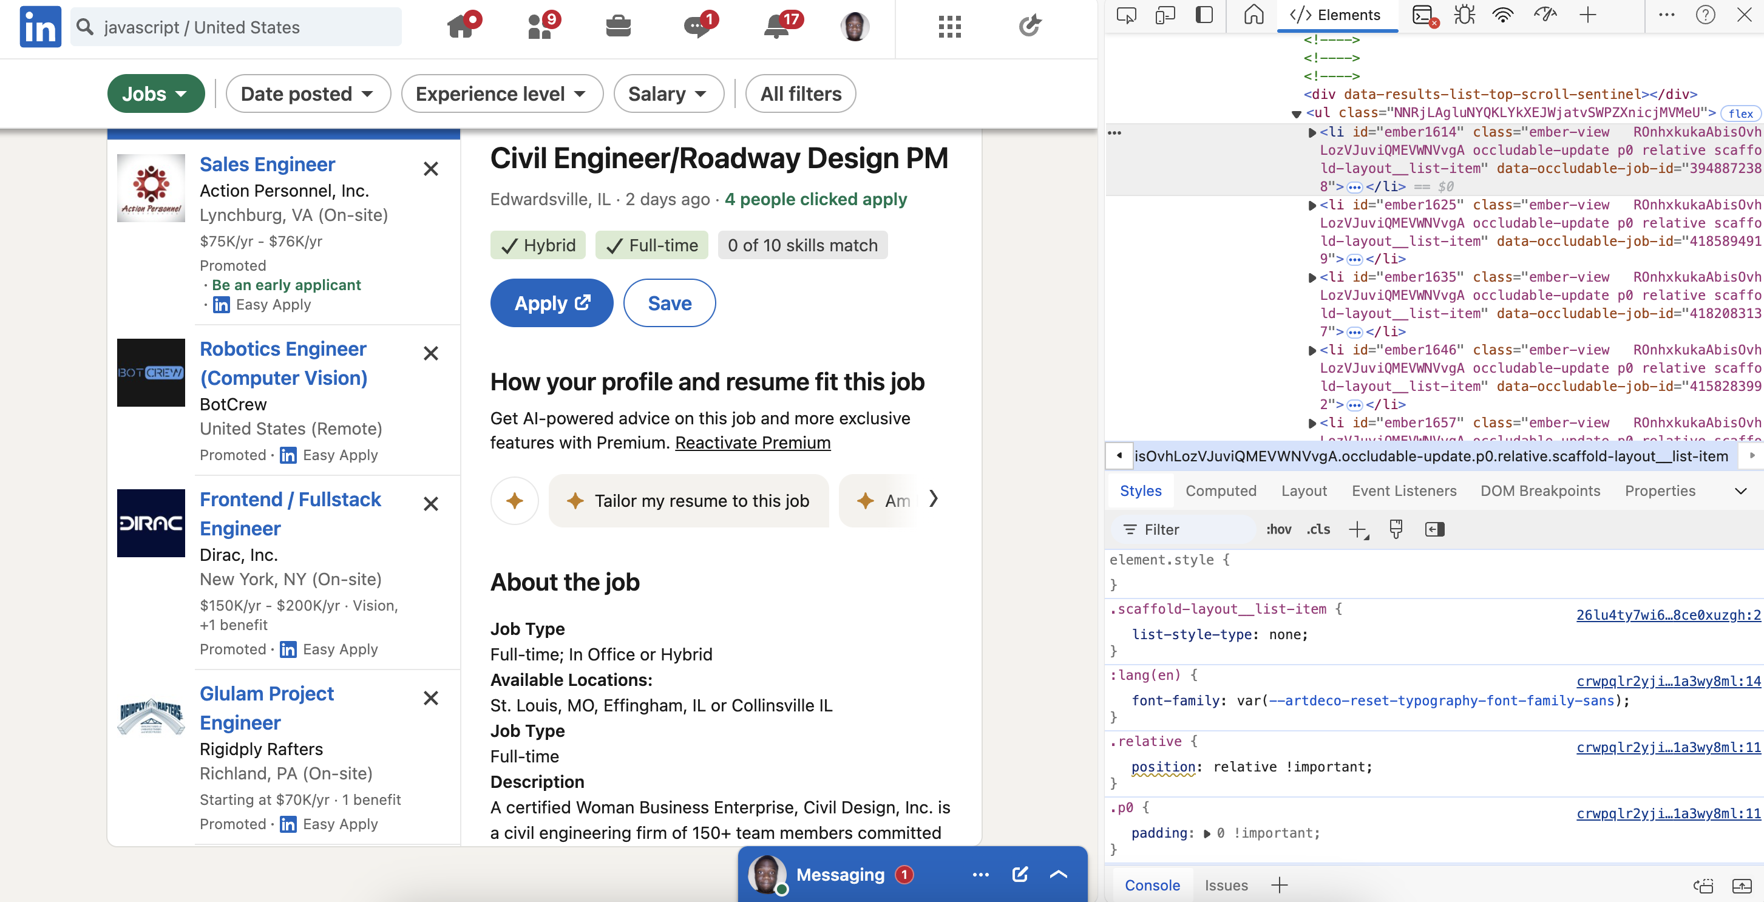Open the LinkedIn home logo

(x=41, y=27)
